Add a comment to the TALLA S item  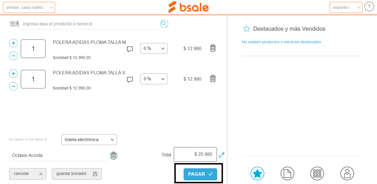pos(130,80)
